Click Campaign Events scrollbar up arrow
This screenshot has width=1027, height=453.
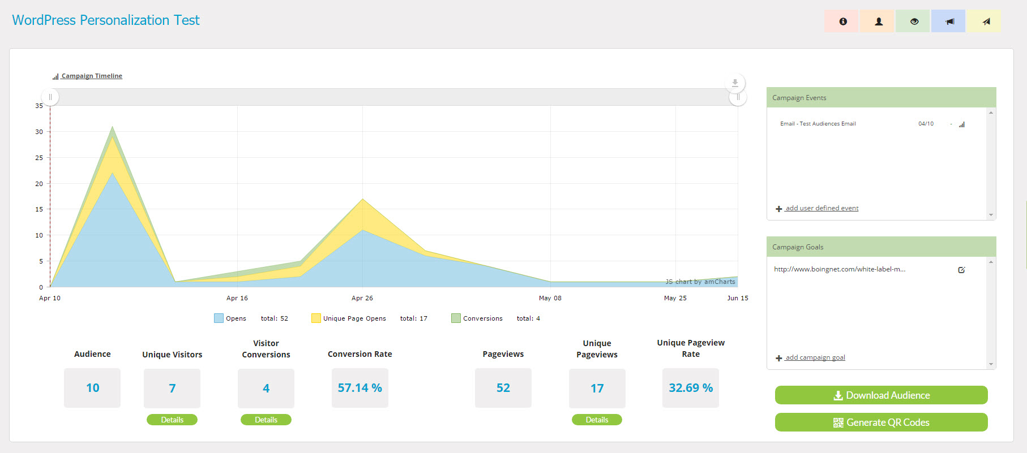click(991, 113)
